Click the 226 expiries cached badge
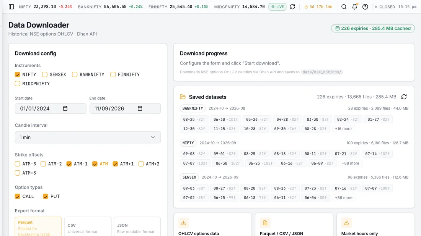 (373, 28)
